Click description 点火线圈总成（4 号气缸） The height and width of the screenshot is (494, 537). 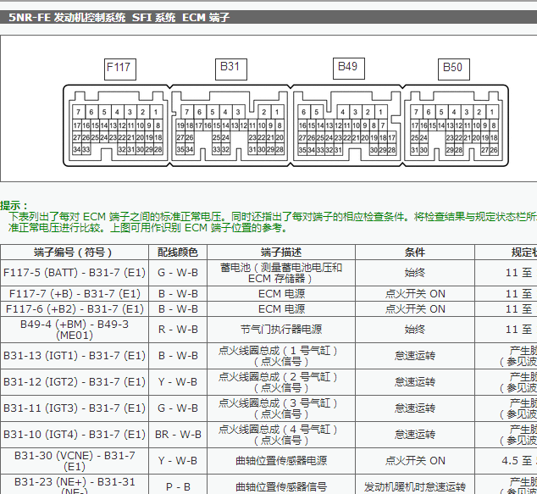coord(281,435)
